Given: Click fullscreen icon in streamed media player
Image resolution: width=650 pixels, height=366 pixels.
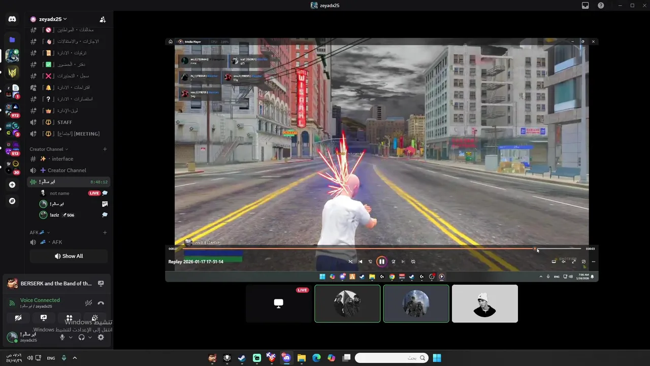Looking at the screenshot, I should tap(574, 262).
